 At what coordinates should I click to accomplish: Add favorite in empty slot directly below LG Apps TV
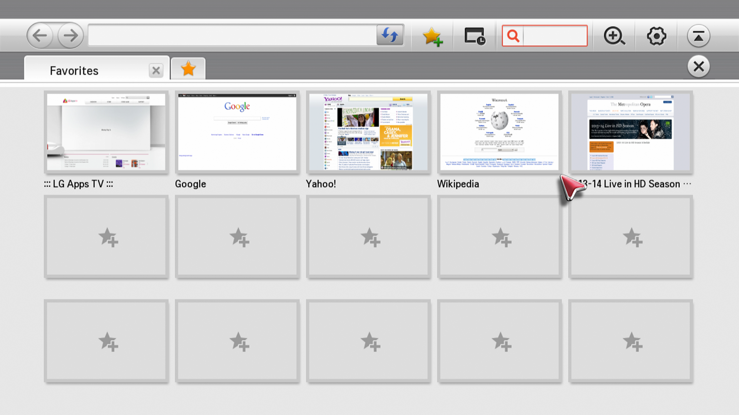(x=106, y=237)
